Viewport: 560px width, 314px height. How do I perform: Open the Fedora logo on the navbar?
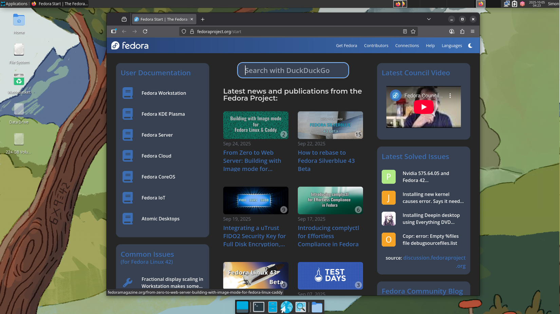point(129,45)
